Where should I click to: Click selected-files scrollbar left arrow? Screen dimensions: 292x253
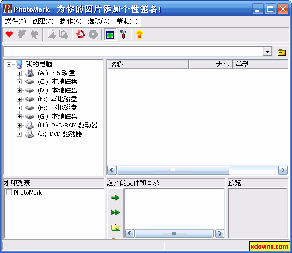tap(130, 233)
